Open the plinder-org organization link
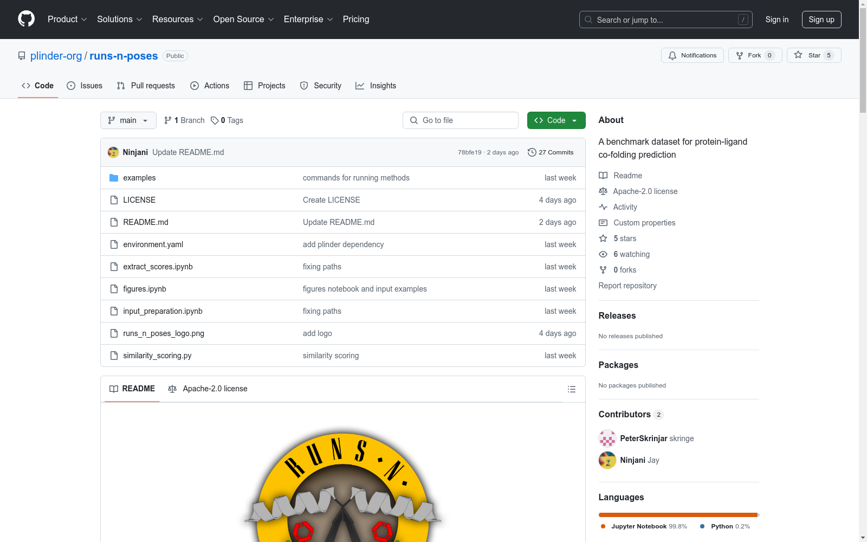 coord(56,56)
